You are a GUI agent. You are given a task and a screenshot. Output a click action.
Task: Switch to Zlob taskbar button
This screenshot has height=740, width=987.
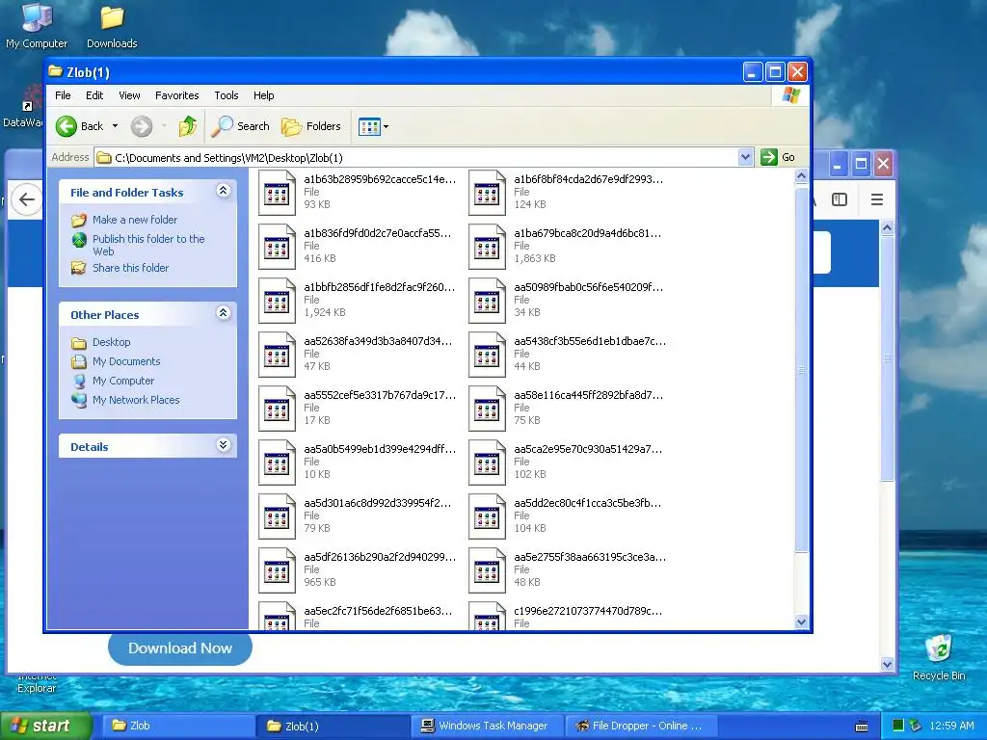pyautogui.click(x=178, y=727)
